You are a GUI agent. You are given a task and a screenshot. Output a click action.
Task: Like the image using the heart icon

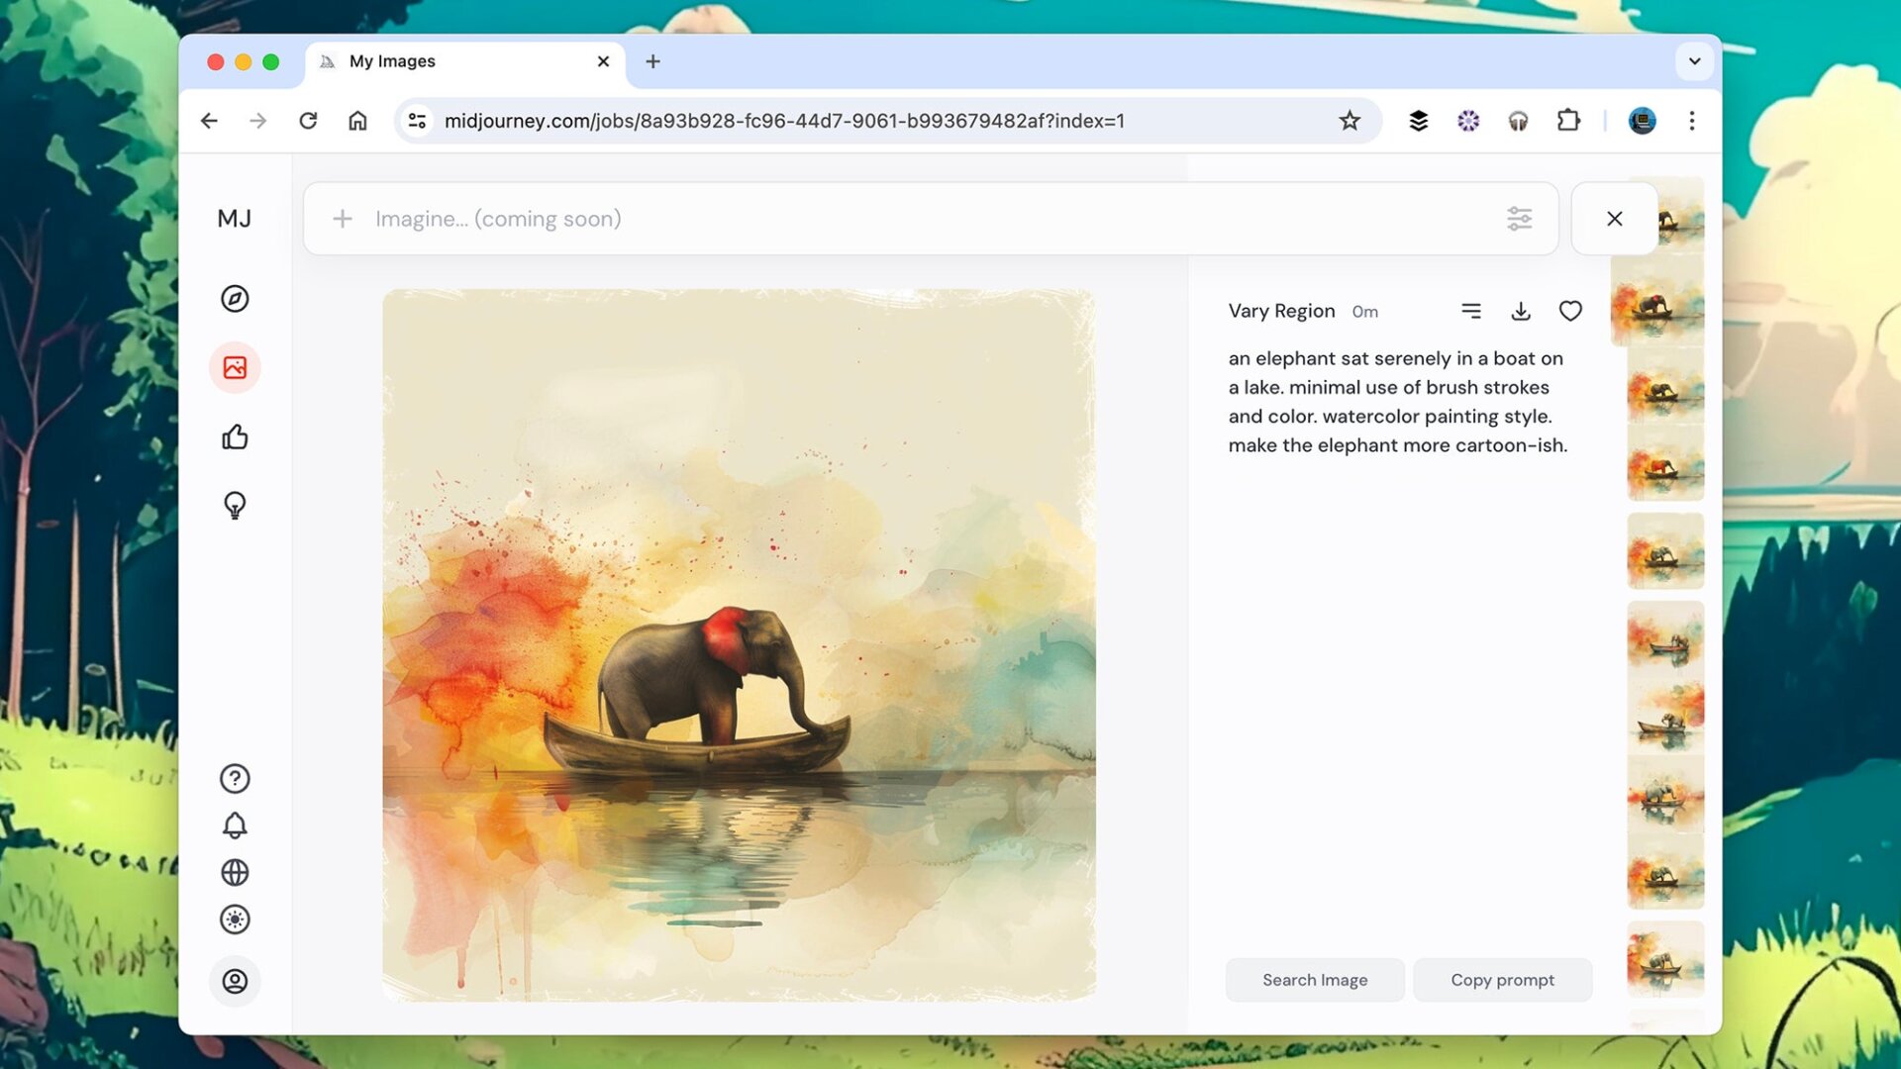tap(1570, 310)
